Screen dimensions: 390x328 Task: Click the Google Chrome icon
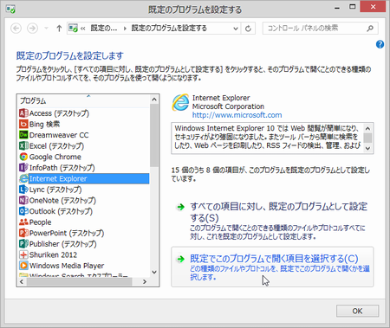tap(23, 157)
